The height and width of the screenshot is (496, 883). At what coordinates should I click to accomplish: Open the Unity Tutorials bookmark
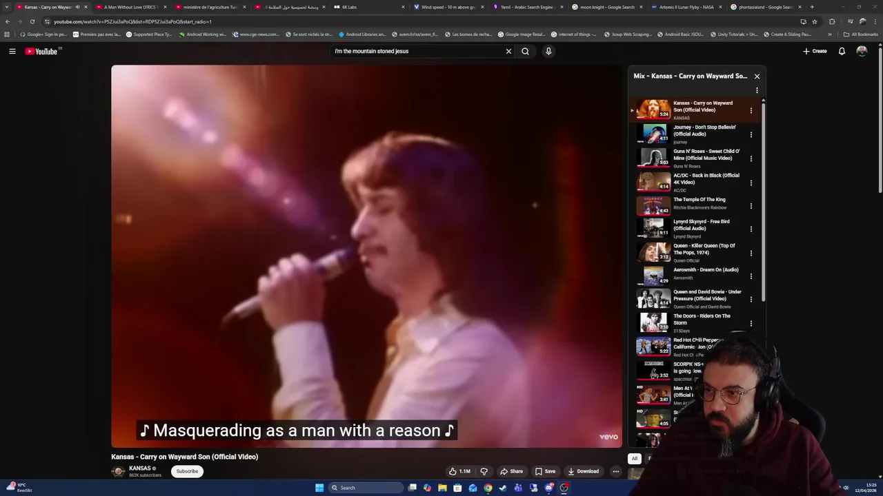click(x=734, y=34)
